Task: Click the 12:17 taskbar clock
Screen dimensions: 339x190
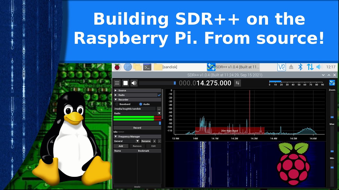Action: pyautogui.click(x=331, y=67)
